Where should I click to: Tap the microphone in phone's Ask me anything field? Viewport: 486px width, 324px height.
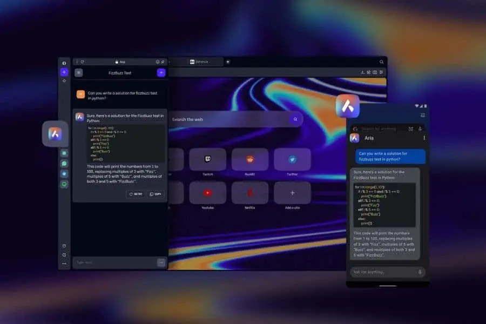pos(420,272)
